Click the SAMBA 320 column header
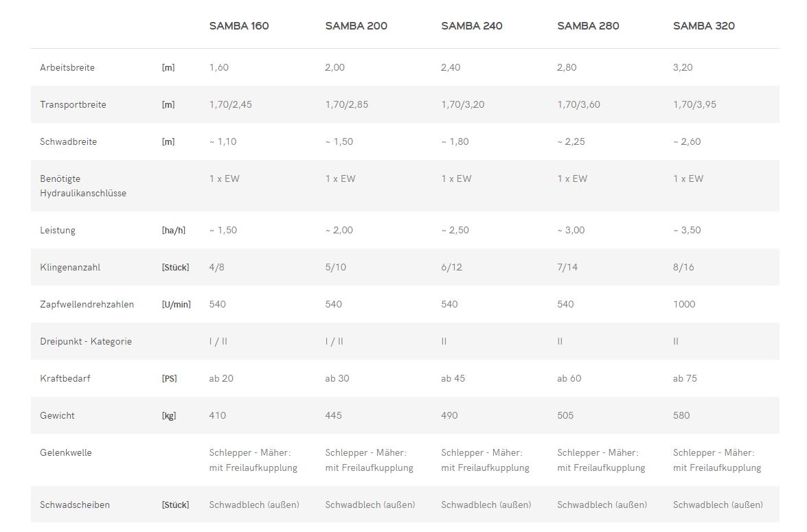Image resolution: width=807 pixels, height=532 pixels. point(703,25)
